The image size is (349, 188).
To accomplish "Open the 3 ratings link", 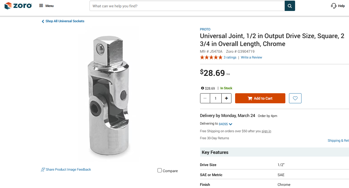I will pos(230,58).
